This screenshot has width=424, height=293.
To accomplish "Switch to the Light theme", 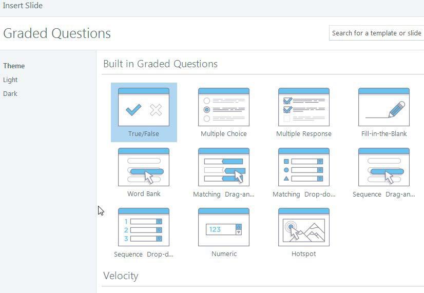I will coord(10,80).
